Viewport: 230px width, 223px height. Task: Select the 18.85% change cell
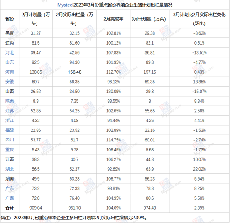tap(199, 82)
